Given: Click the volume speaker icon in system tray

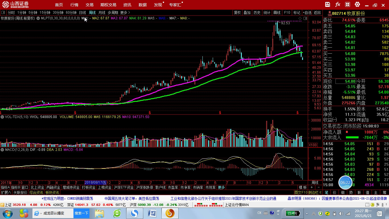Looking at the screenshot, I should click(341, 213).
